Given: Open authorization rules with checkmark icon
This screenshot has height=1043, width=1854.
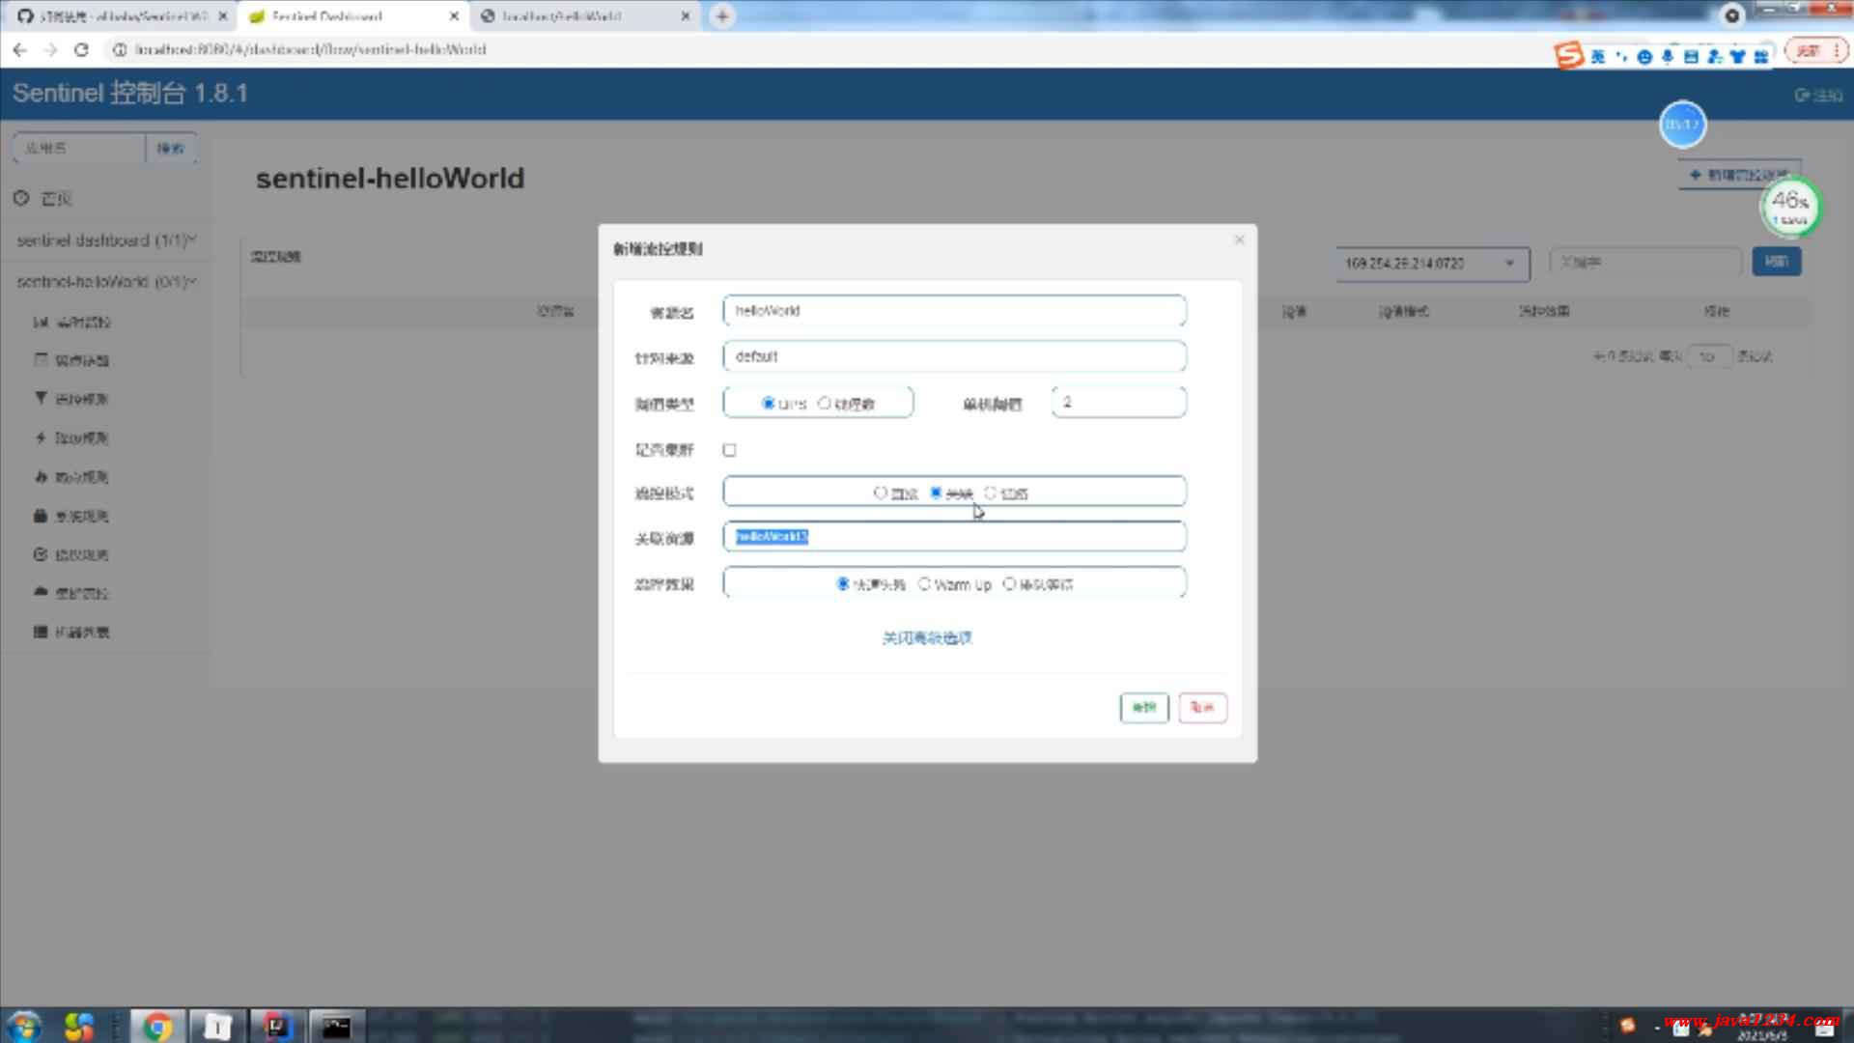Looking at the screenshot, I should pyautogui.click(x=72, y=554).
